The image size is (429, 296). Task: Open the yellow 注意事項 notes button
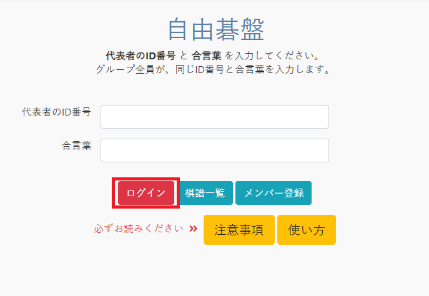[x=239, y=230]
